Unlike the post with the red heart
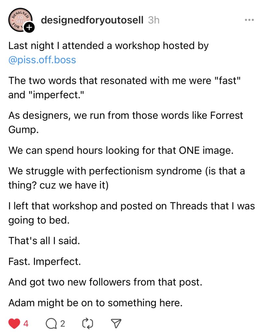This screenshot has height=332, width=265. (14, 323)
